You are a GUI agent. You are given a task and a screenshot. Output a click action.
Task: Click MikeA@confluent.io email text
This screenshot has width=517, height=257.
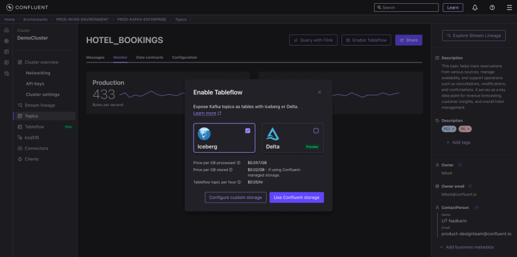click(459, 195)
